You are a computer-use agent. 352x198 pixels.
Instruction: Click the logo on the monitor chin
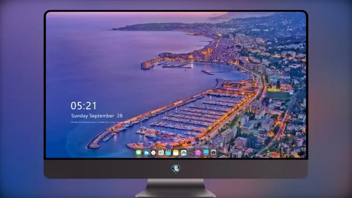tap(176, 168)
